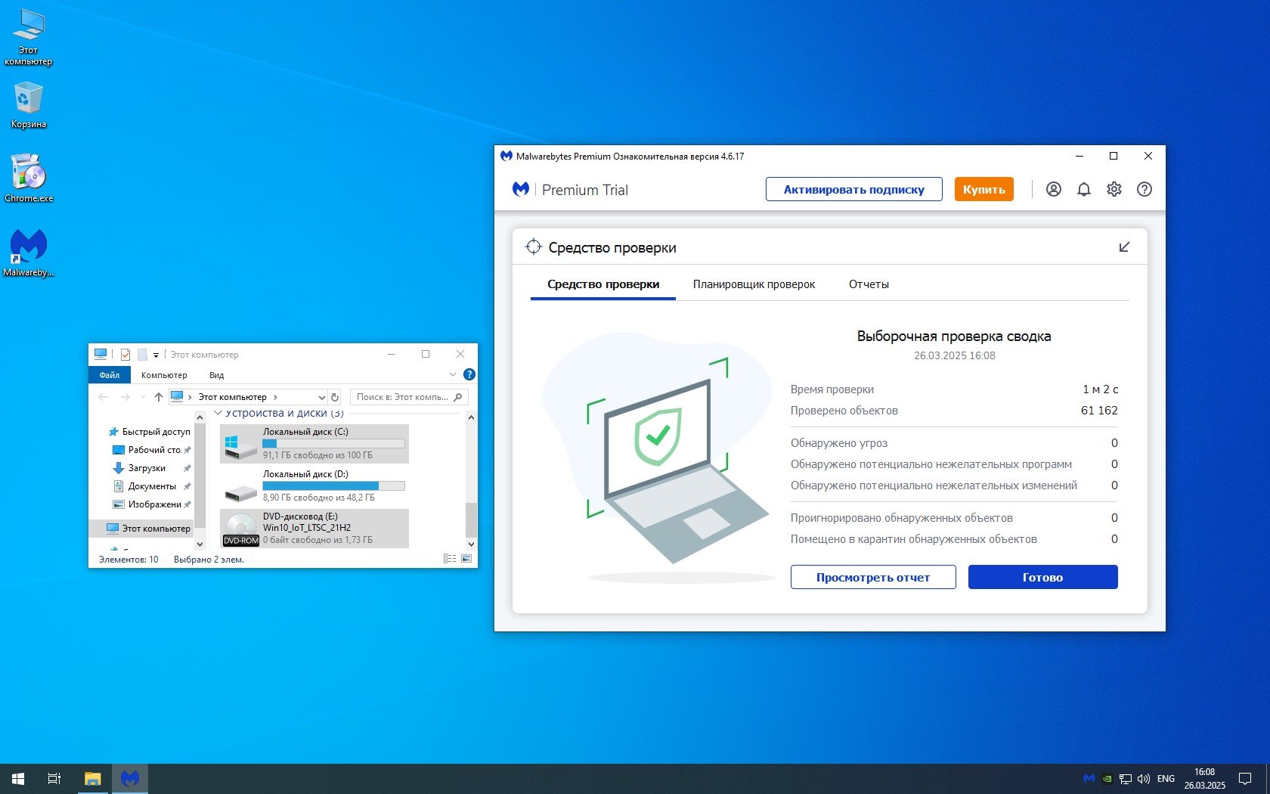The image size is (1270, 794).
Task: Click the navigation pane scrollbar thumb
Action: pyautogui.click(x=200, y=474)
